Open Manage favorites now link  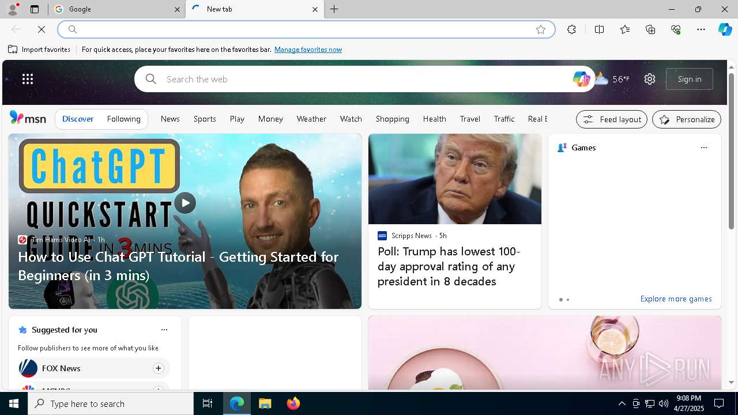click(x=308, y=50)
